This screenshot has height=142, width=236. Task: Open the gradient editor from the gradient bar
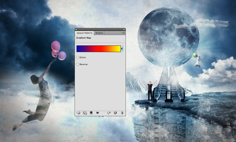click(99, 49)
